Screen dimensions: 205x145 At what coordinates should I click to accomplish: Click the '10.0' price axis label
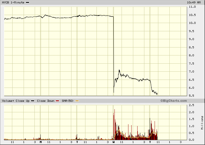pyautogui.click(x=192, y=23)
